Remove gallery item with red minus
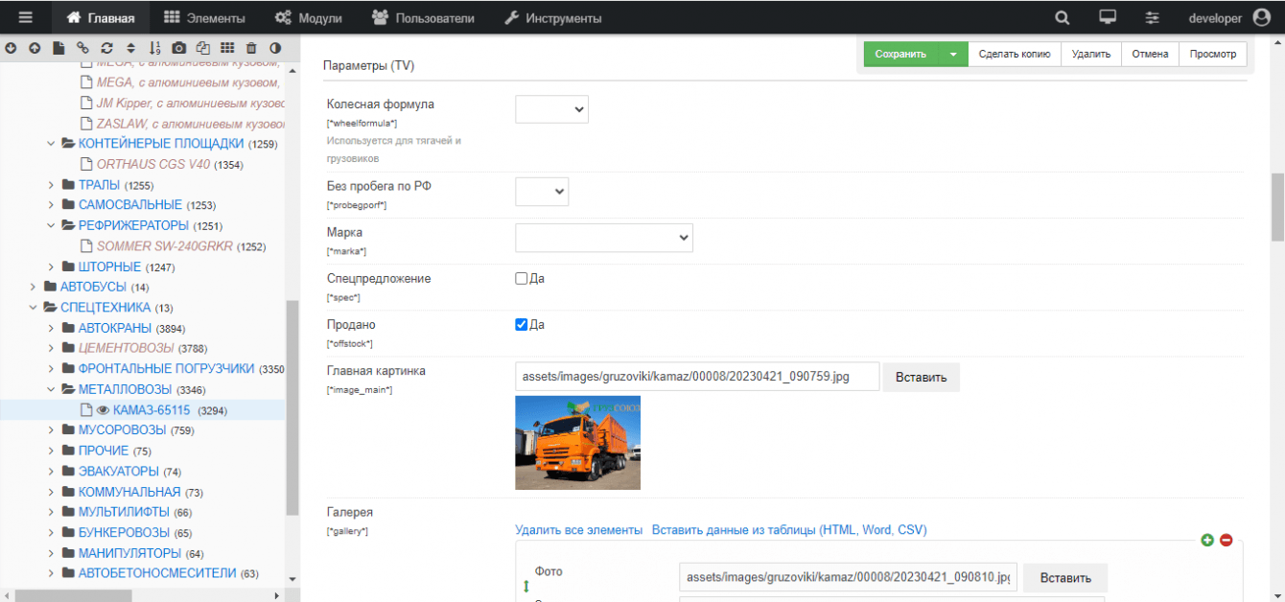The image size is (1285, 602). point(1226,541)
